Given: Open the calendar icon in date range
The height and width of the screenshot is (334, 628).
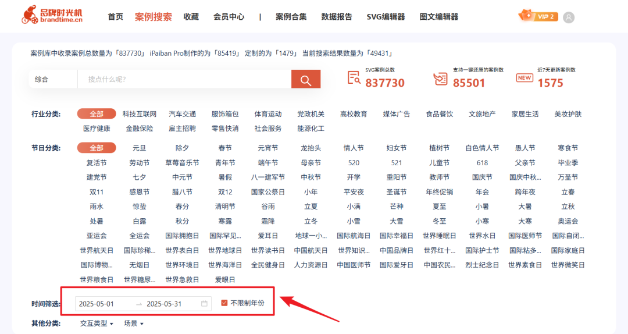Looking at the screenshot, I should click(204, 304).
